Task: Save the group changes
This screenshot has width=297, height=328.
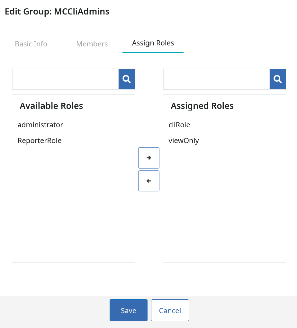Action: [x=129, y=310]
